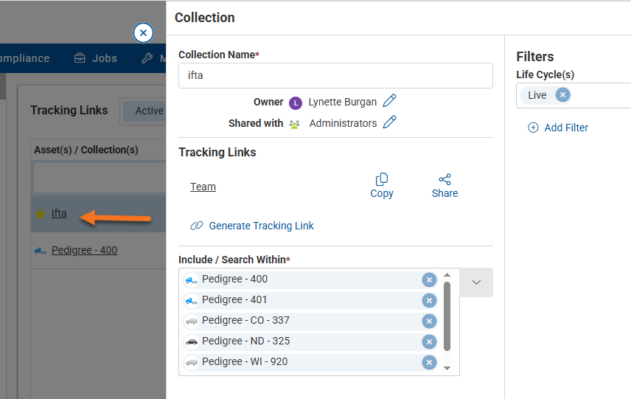Open the Compliance menu in the navigation bar
631x399 pixels.
(x=24, y=58)
